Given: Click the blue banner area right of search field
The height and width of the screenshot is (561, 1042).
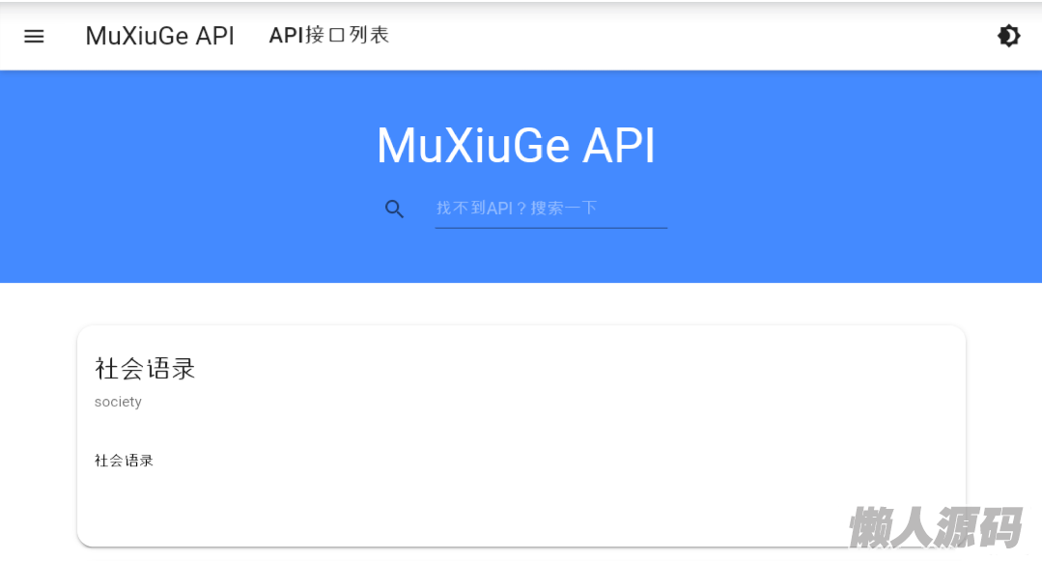Looking at the screenshot, I should coord(821,208).
